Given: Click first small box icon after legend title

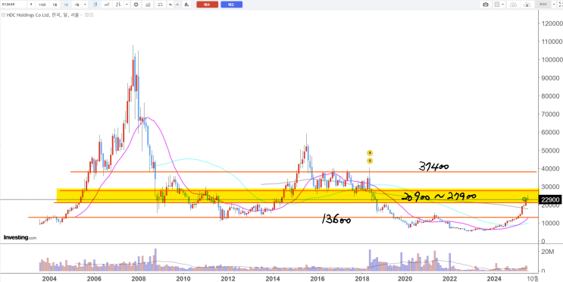Looking at the screenshot, I should [x=86, y=14].
